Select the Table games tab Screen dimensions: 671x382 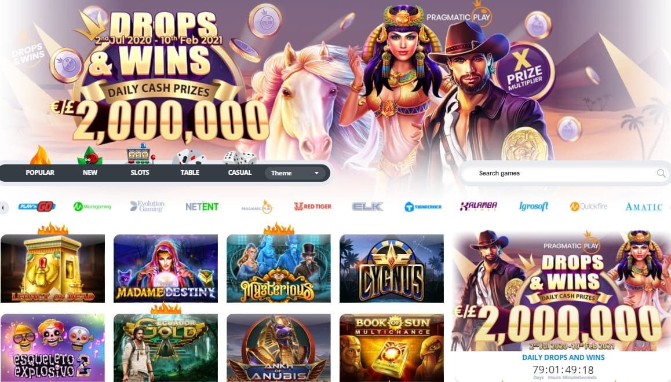[190, 172]
